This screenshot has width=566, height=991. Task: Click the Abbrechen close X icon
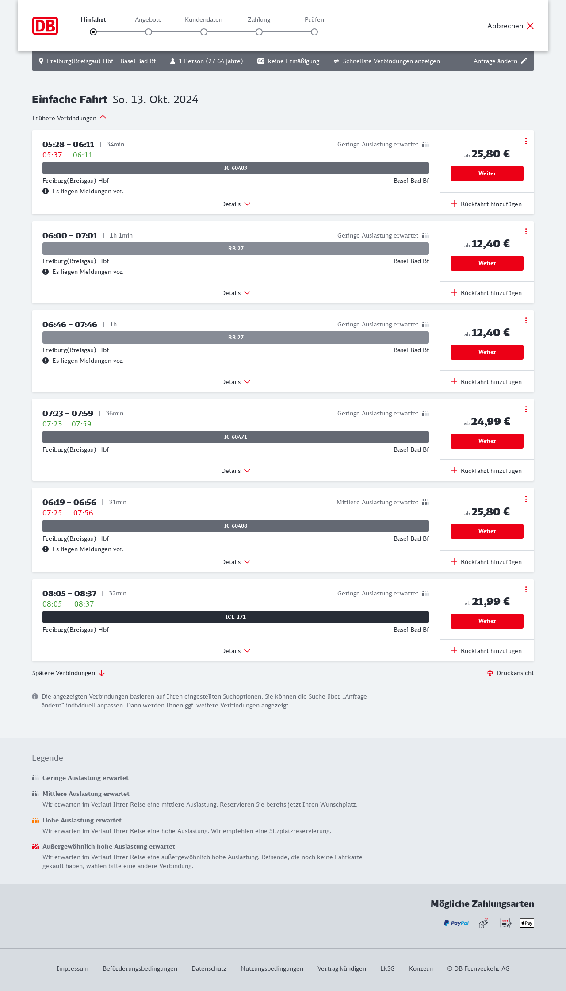[530, 26]
